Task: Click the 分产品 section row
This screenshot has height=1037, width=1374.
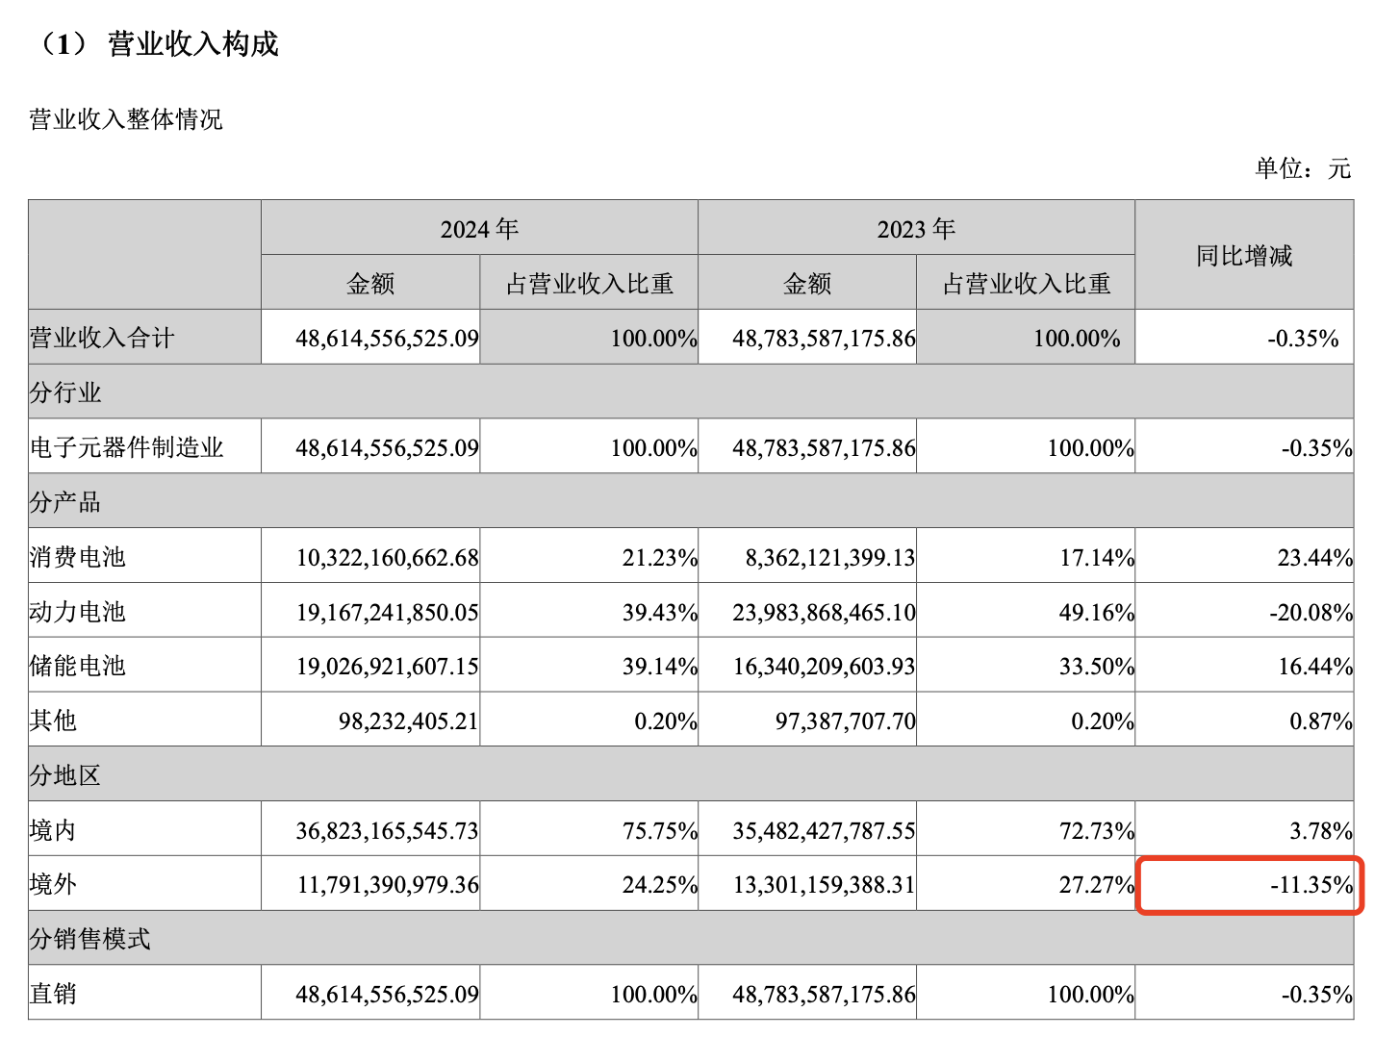Action: pyautogui.click(x=65, y=502)
